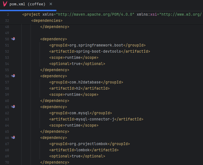Close the pom.xml (coffee) tab
The width and height of the screenshot is (203, 165).
(x=51, y=4)
